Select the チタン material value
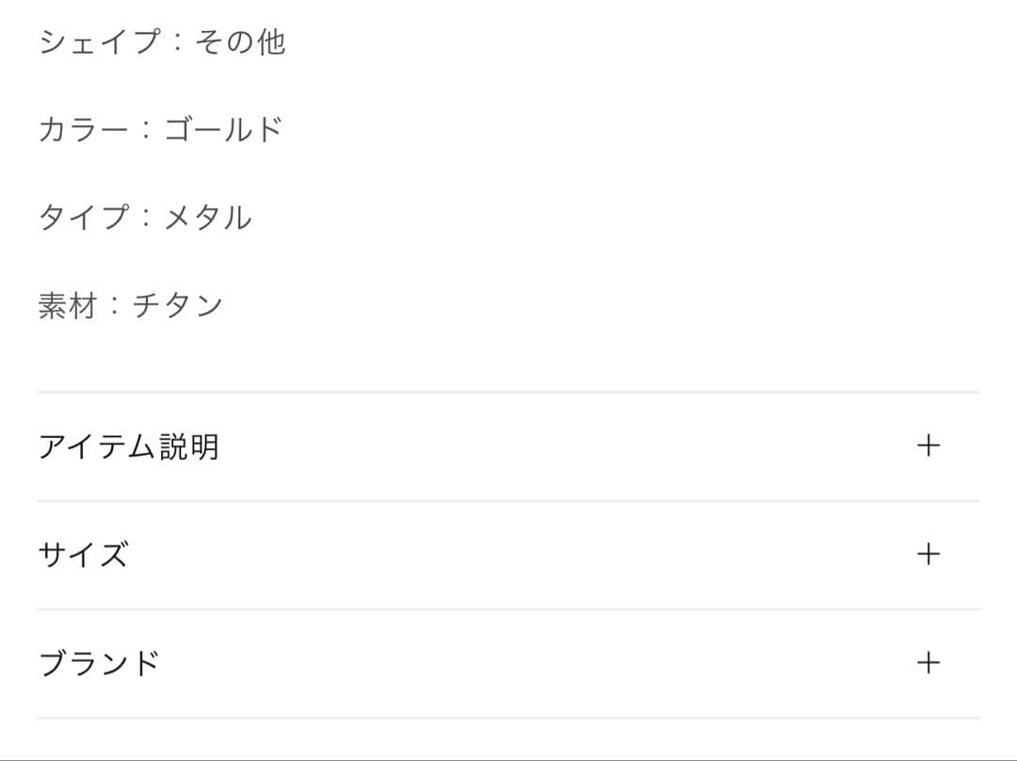Screen dimensions: 1017x761 pos(177,305)
